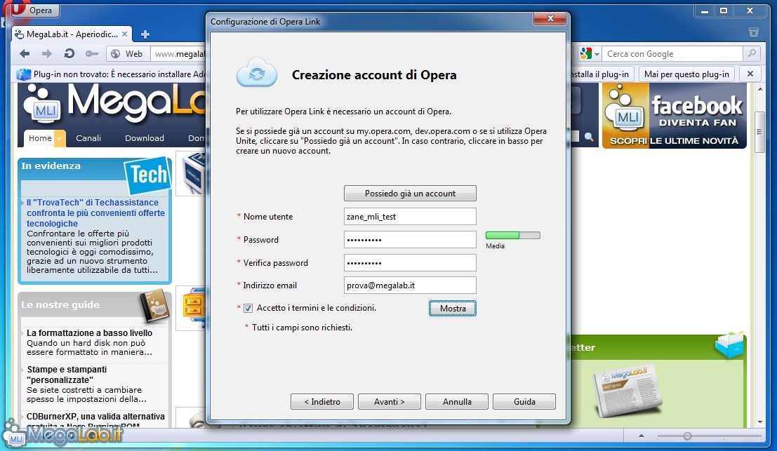Screen dimensions: 777x451
Task: Open La formattazione a basso livello guide
Action: pyautogui.click(x=89, y=332)
